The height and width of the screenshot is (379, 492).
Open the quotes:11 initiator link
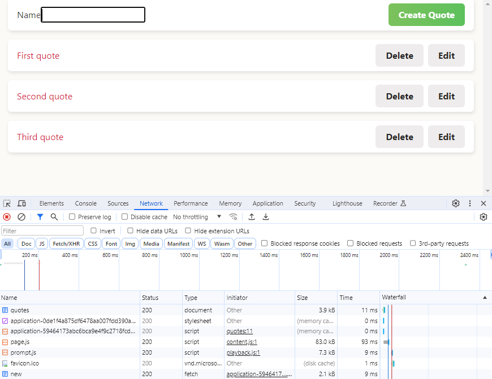pos(240,332)
